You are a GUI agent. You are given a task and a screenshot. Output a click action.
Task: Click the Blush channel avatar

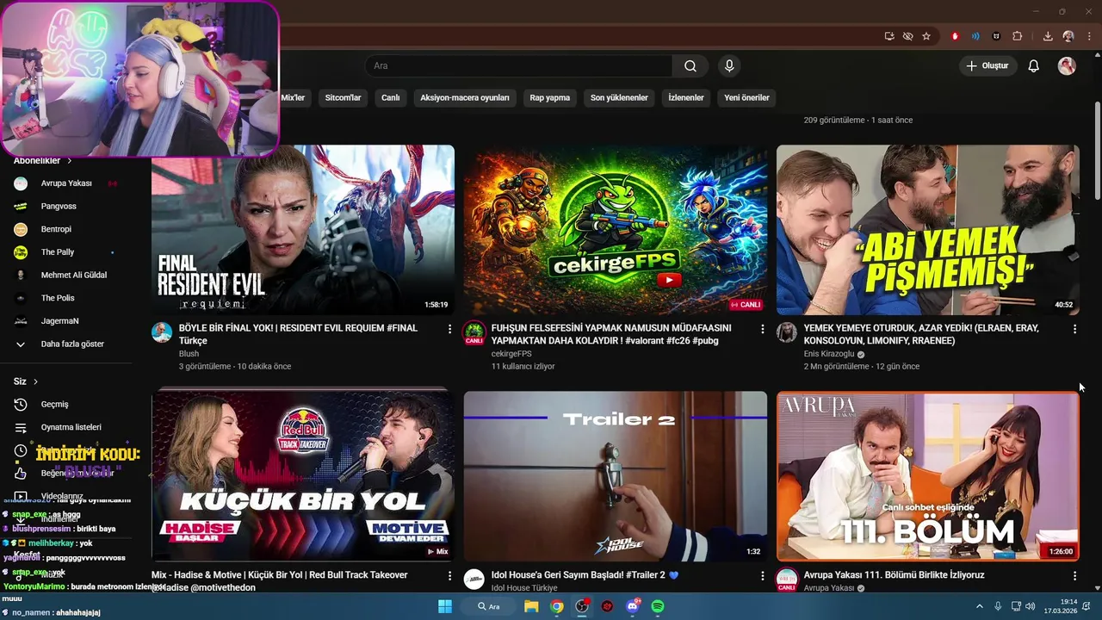pos(162,332)
